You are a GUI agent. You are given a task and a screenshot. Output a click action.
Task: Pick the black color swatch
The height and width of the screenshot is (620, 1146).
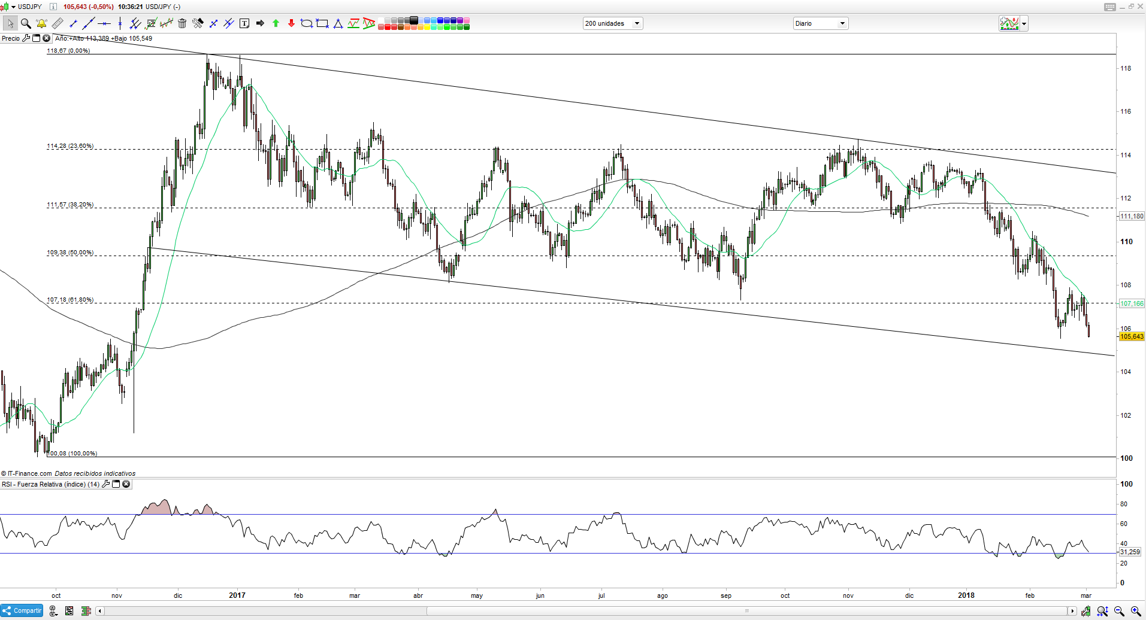pos(414,20)
